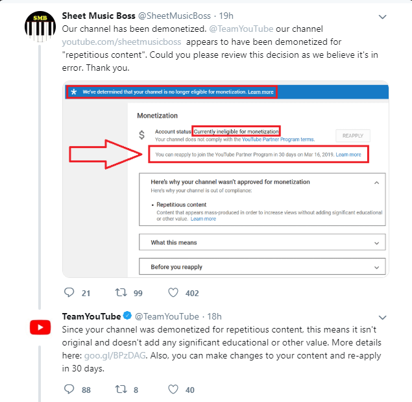This screenshot has width=412, height=402.
Task: Reply to Sheet Music Boss tweet
Action: click(x=69, y=293)
